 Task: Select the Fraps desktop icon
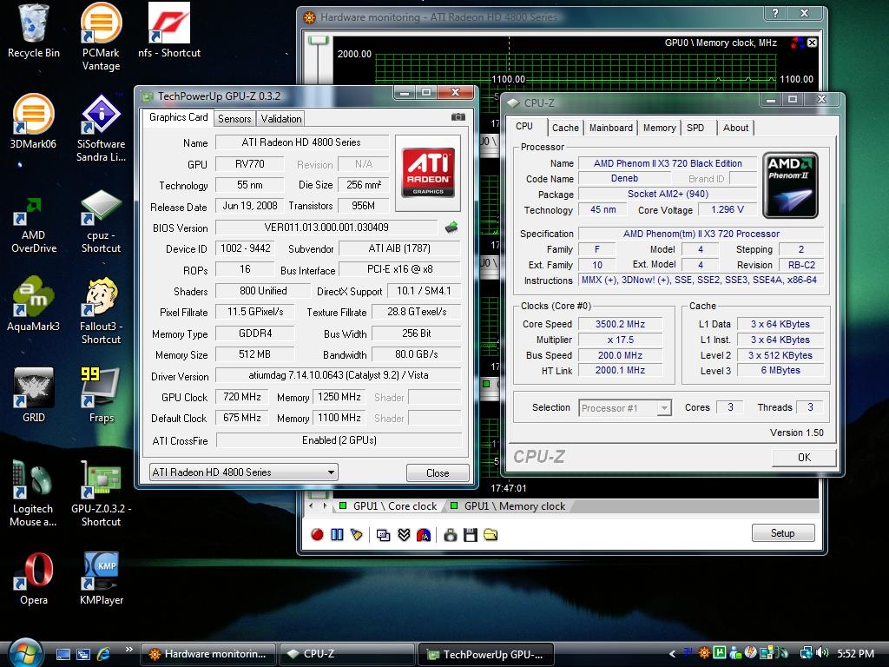click(x=101, y=395)
